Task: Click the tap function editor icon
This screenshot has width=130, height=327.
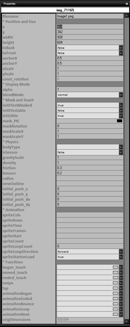Action: tap(116, 288)
